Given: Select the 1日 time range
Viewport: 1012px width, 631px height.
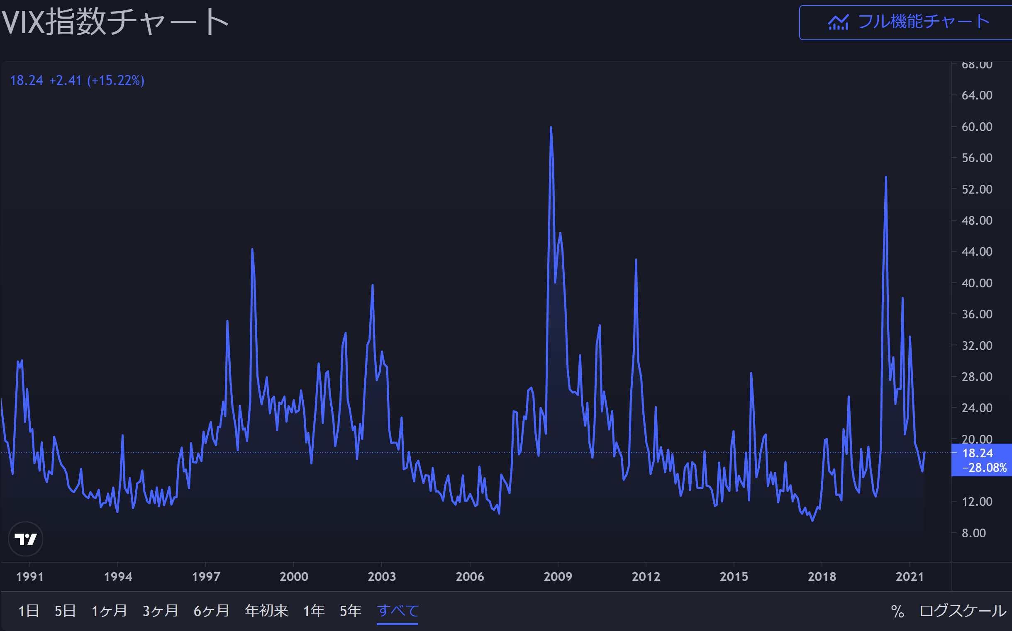Looking at the screenshot, I should [28, 611].
